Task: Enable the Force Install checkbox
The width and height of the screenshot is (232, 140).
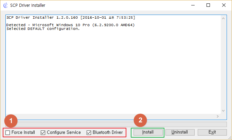Action: [x=7, y=133]
